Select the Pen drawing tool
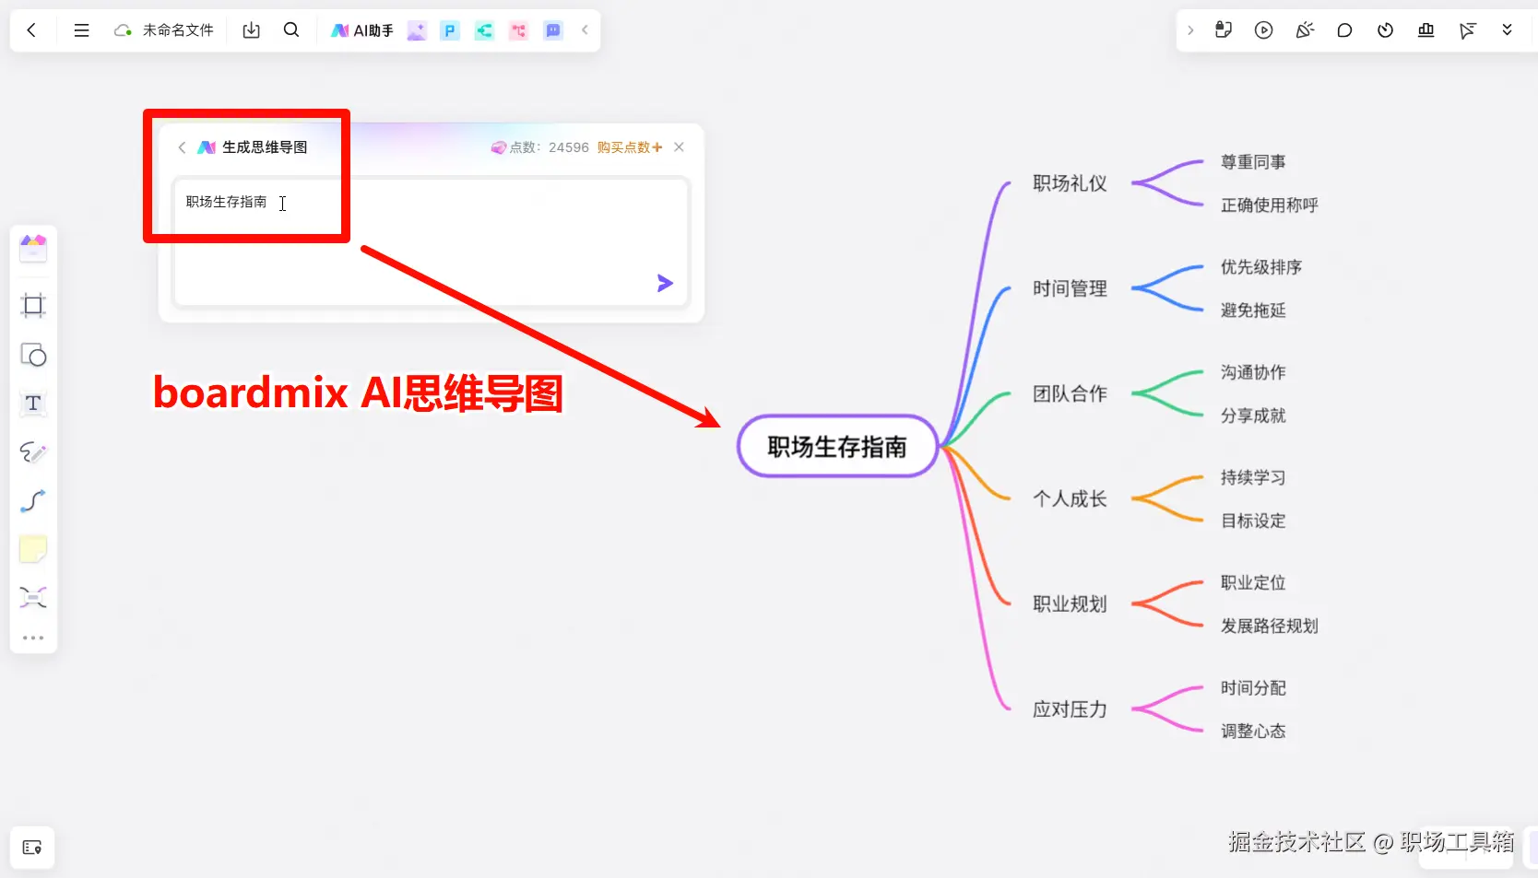 point(33,452)
